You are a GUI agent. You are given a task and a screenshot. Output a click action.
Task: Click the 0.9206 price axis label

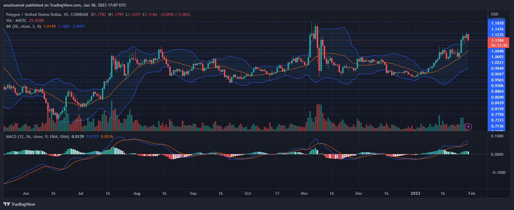497,86
